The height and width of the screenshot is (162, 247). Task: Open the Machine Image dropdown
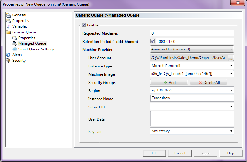(192, 74)
